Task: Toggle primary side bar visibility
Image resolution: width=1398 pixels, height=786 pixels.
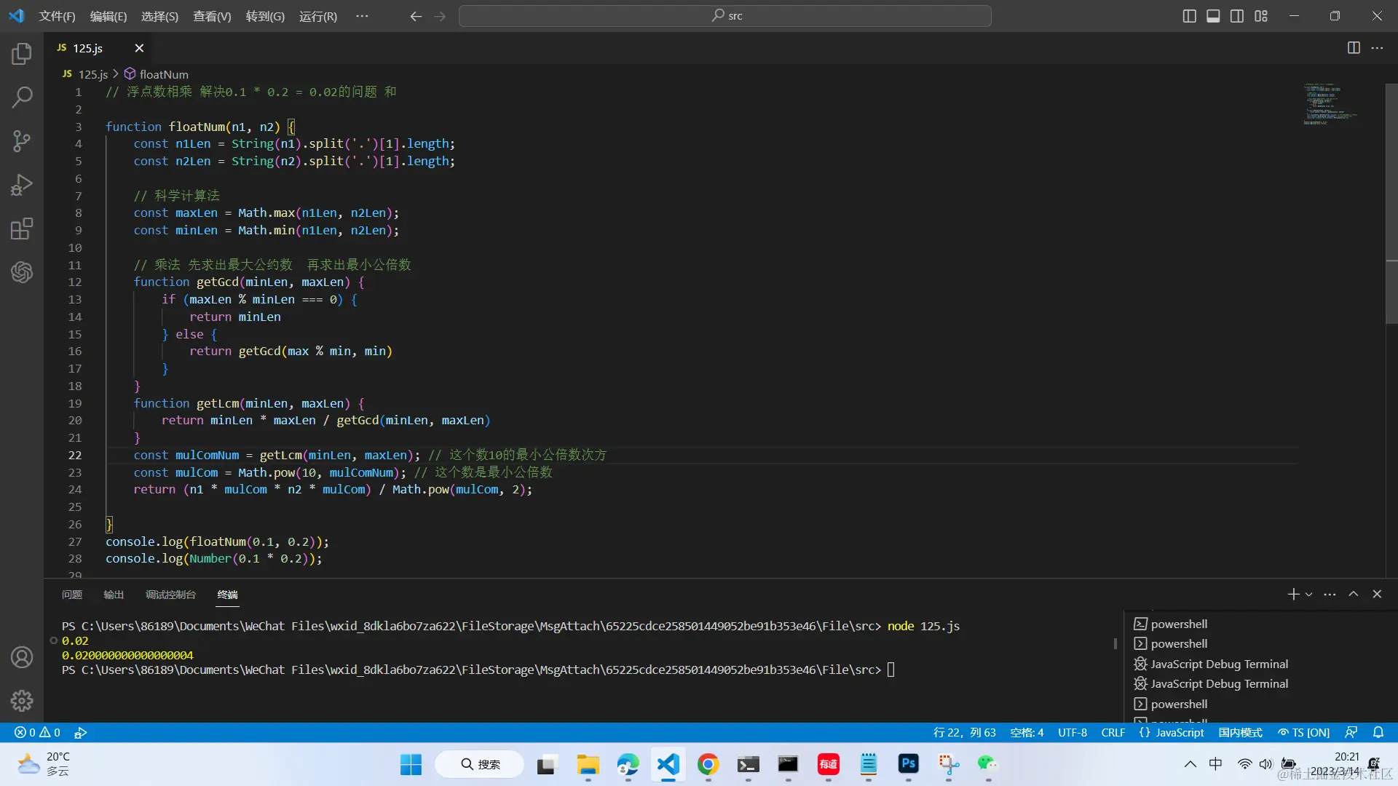Action: (1189, 16)
